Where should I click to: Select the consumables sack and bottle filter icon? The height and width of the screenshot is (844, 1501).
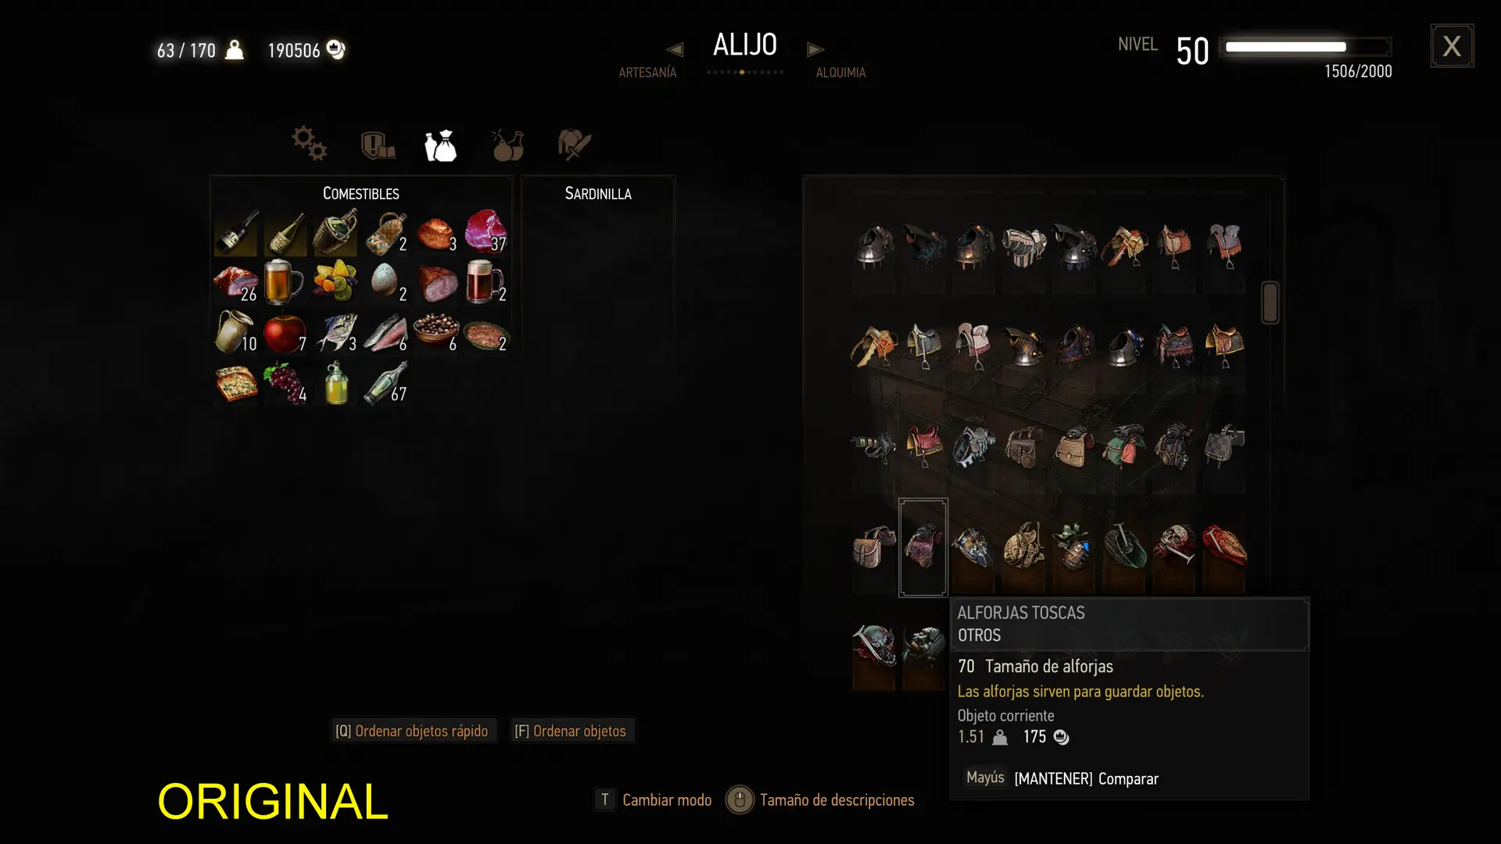point(441,145)
